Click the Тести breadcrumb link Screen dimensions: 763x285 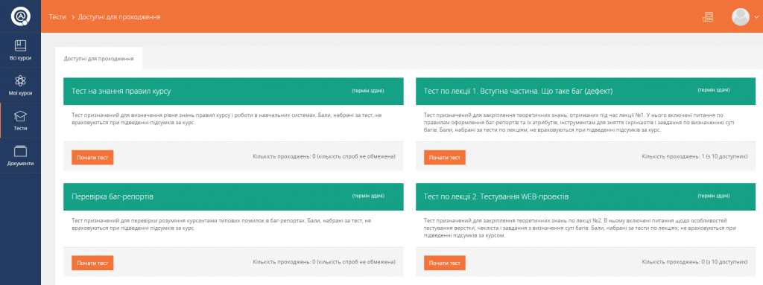pos(57,16)
